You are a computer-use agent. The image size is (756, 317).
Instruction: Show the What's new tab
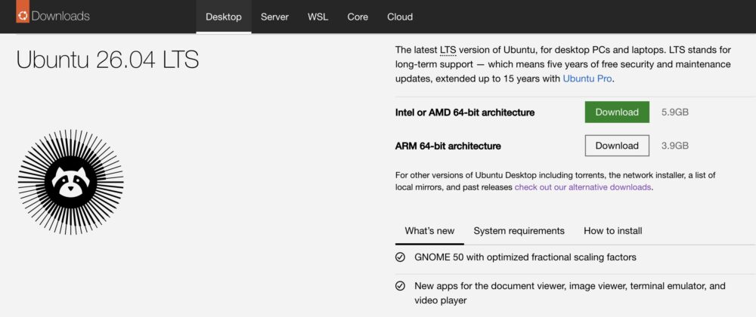[x=429, y=231]
